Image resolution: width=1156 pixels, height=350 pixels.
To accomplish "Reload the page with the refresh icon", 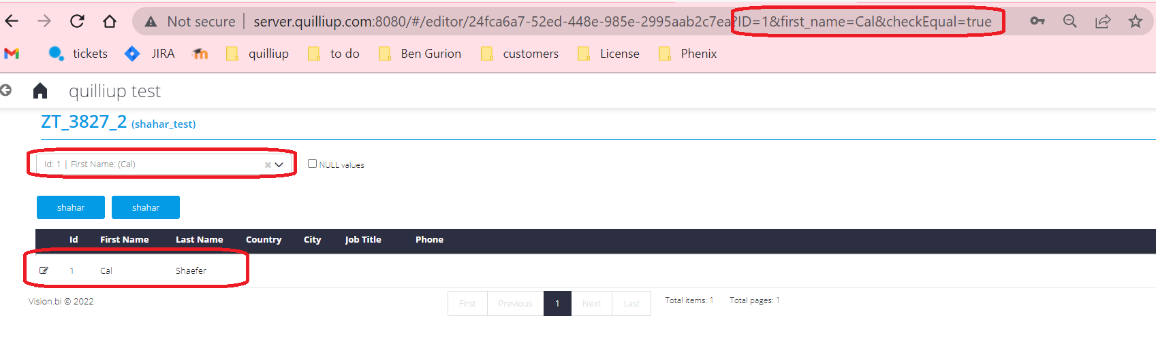I will pyautogui.click(x=77, y=21).
